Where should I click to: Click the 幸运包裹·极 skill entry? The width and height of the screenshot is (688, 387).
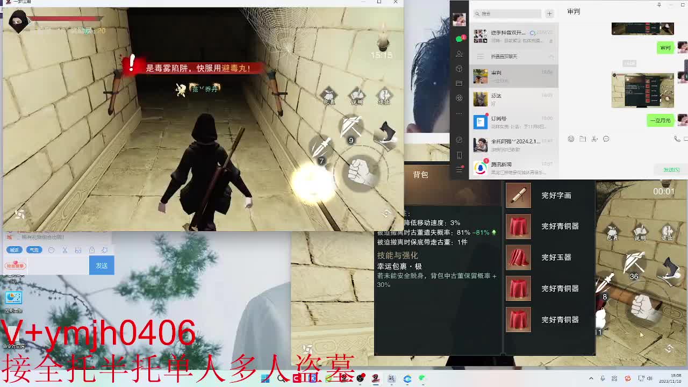tap(399, 266)
